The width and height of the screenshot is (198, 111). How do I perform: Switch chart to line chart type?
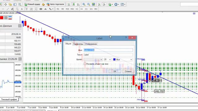point(78,4)
